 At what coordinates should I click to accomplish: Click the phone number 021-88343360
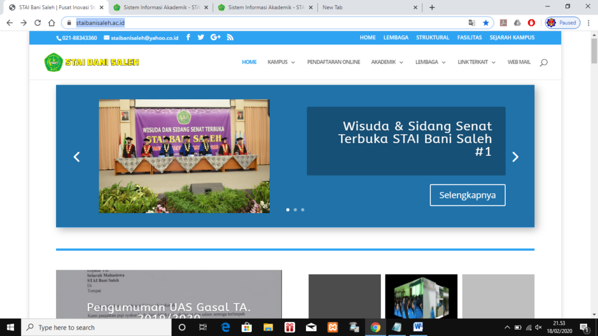pyautogui.click(x=77, y=38)
